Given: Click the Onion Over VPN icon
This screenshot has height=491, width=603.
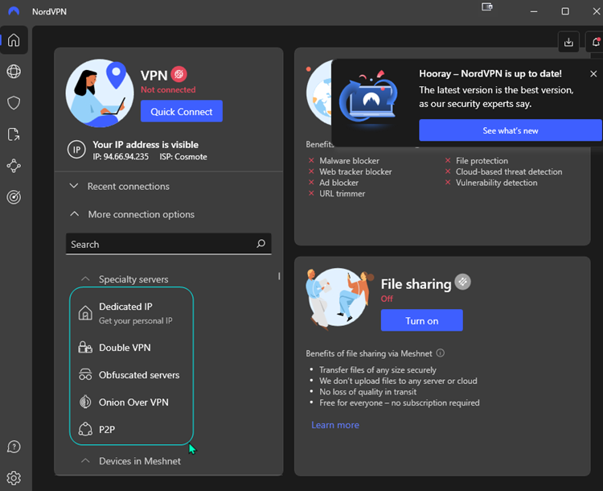Looking at the screenshot, I should click(85, 402).
